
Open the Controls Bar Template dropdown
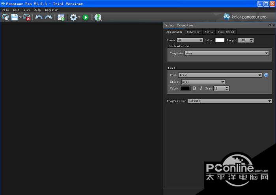[x=227, y=53]
